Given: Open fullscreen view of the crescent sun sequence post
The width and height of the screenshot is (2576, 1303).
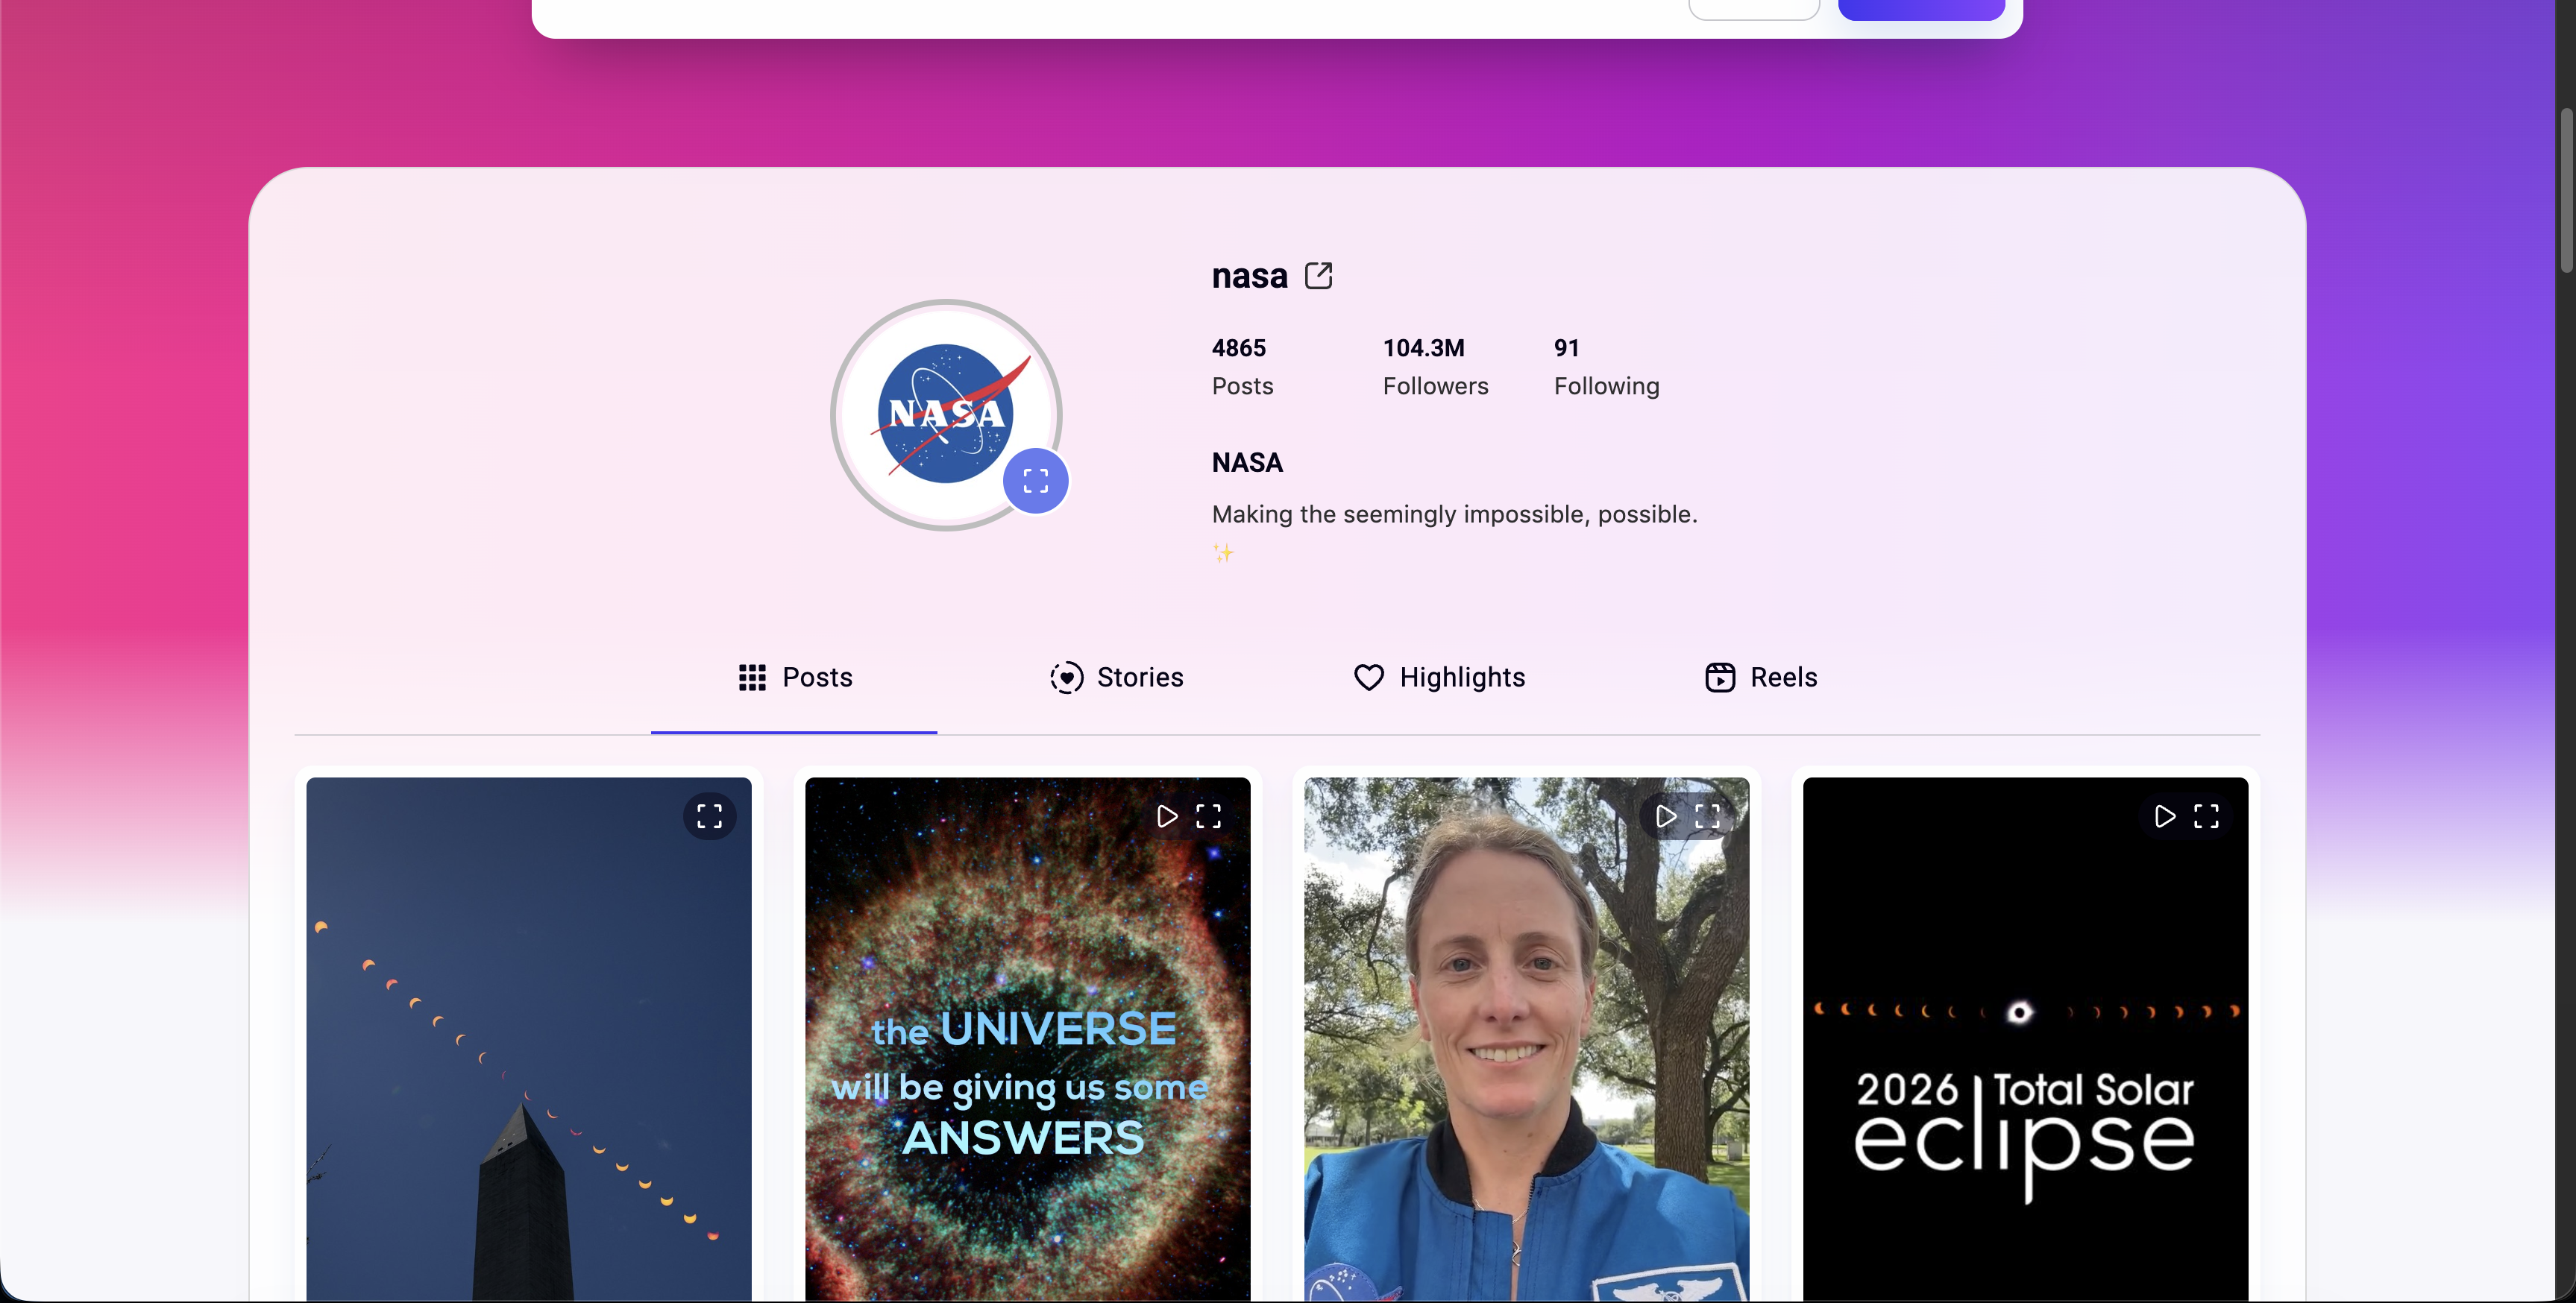Looking at the screenshot, I should coord(709,816).
